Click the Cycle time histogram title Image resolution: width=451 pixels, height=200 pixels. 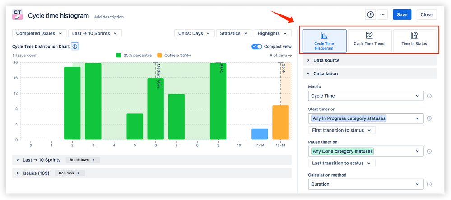[x=58, y=16]
